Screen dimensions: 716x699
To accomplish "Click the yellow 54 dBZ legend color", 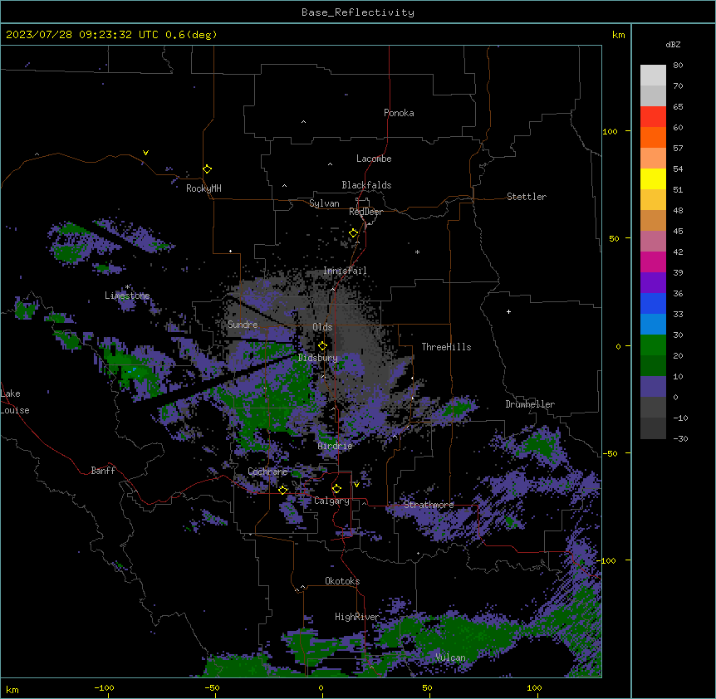I will tap(653, 178).
